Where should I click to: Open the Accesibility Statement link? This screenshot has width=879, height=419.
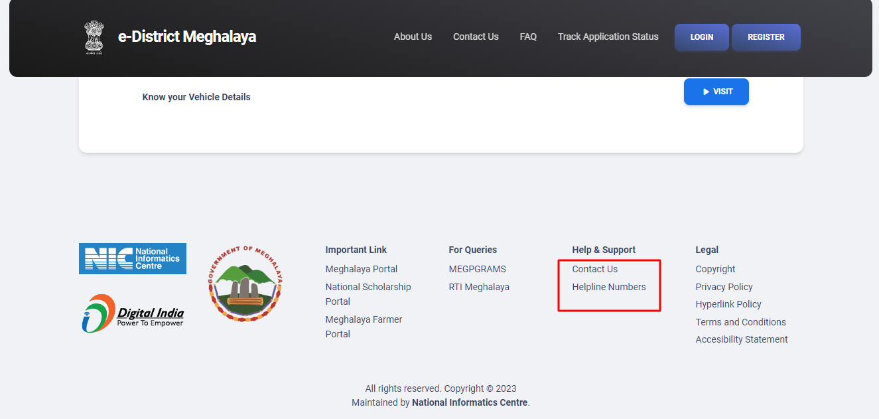tap(741, 339)
